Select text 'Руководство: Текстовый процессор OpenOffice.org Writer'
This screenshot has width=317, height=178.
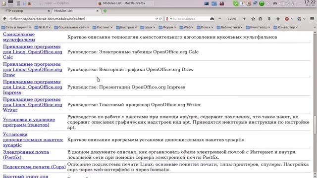pyautogui.click(x=134, y=105)
